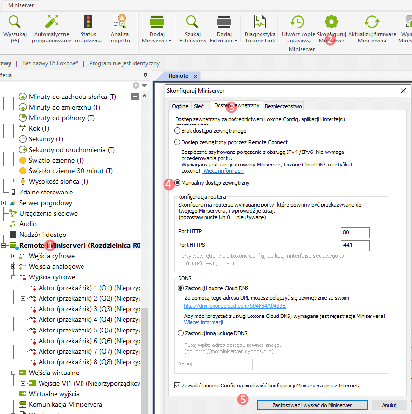The width and height of the screenshot is (412, 414).
Task: Click Aktualizuj firmware Miniservera icon
Action: [372, 22]
